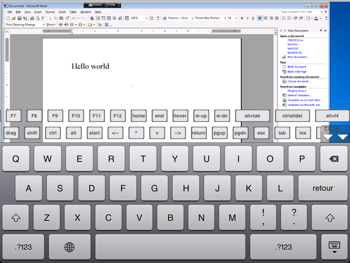Click the Paste clipboard icon
350x263 pixels.
62,18
